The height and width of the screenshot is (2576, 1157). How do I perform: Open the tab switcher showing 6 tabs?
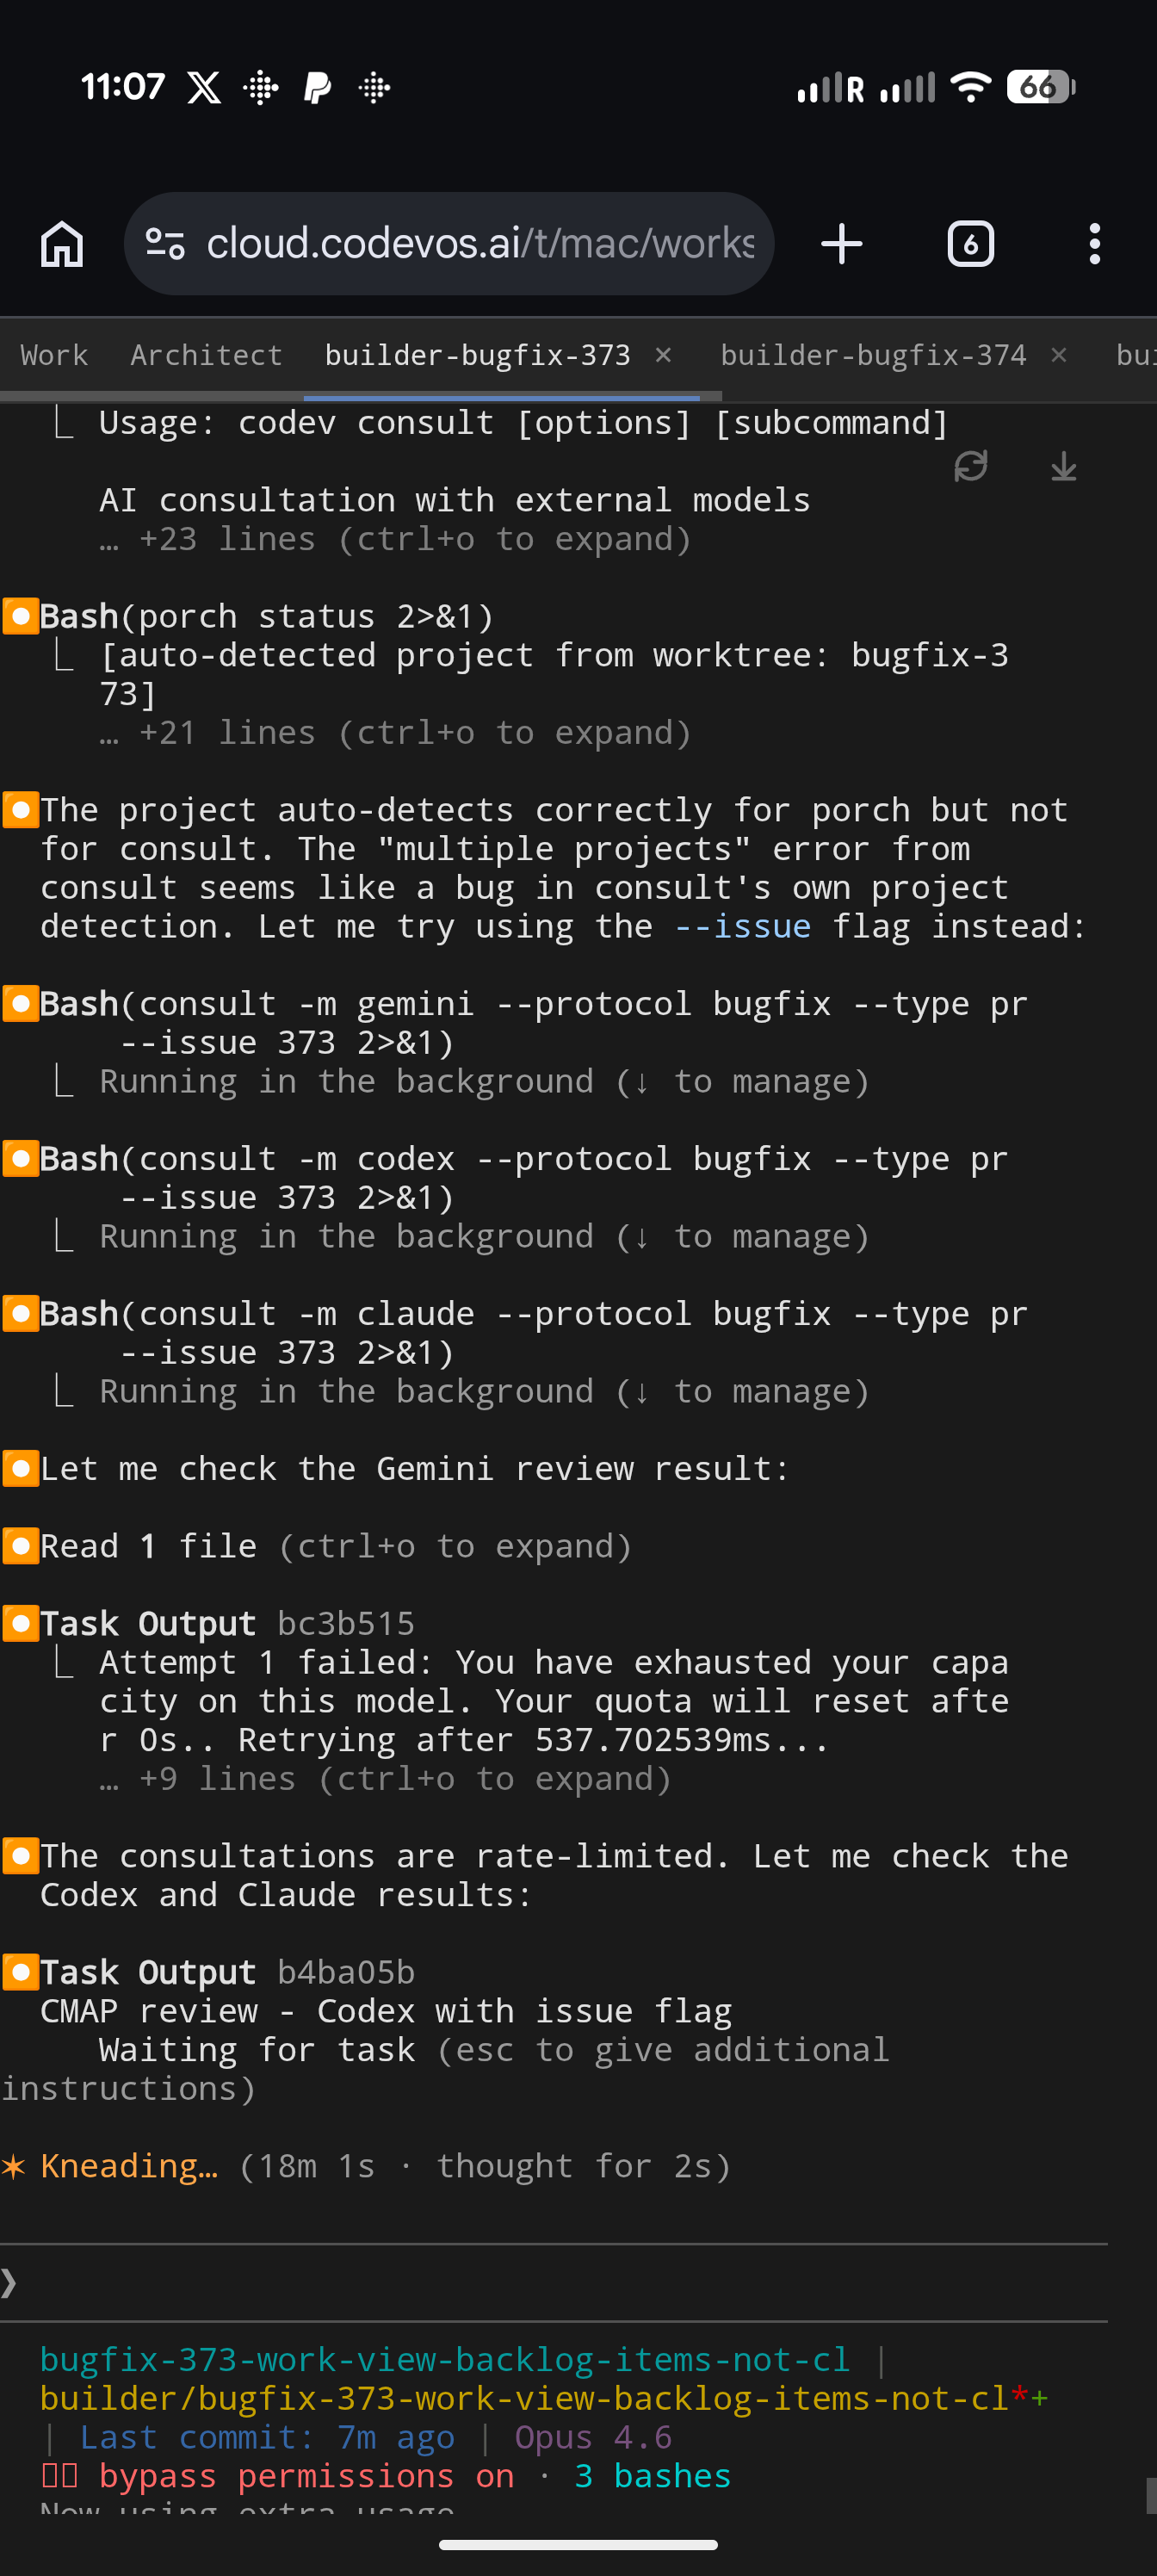(x=968, y=242)
